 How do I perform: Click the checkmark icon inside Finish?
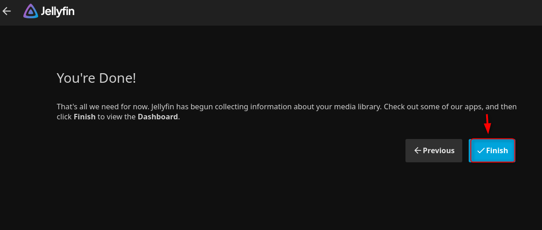pos(481,150)
